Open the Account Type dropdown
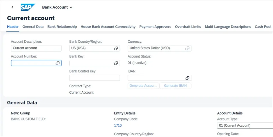The image size is (273, 137). tap(245, 125)
